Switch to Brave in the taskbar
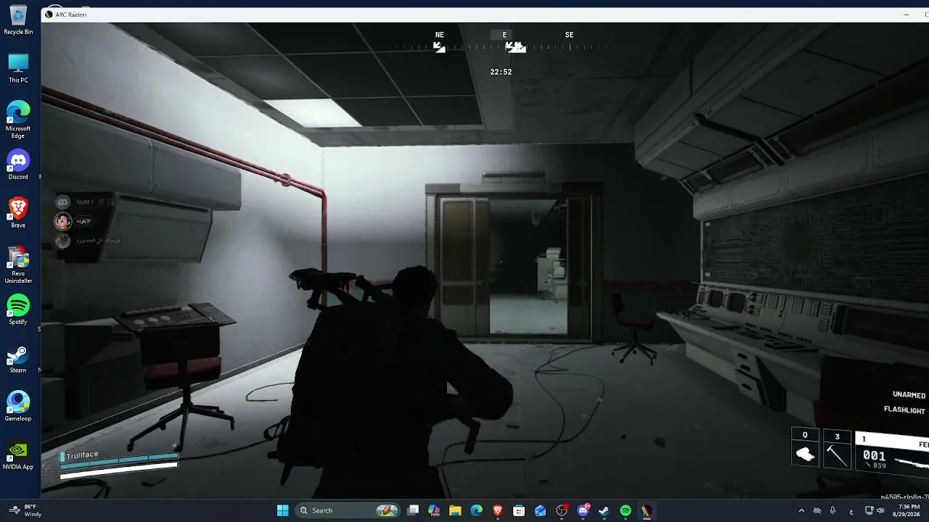This screenshot has width=929, height=522. pyautogui.click(x=498, y=510)
